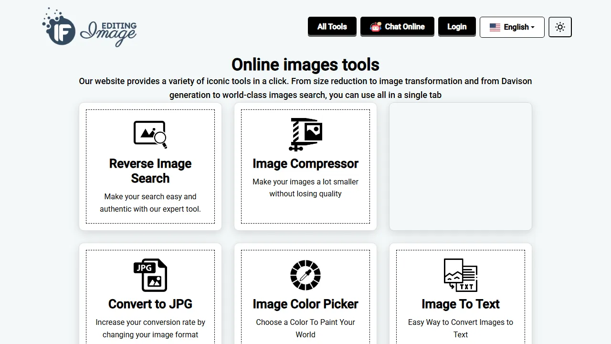This screenshot has height=344, width=611.
Task: Switch the theme brightness control
Action: coord(559,27)
